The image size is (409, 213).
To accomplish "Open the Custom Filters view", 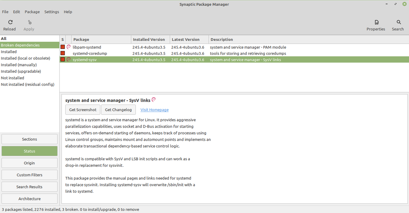I will (x=29, y=175).
